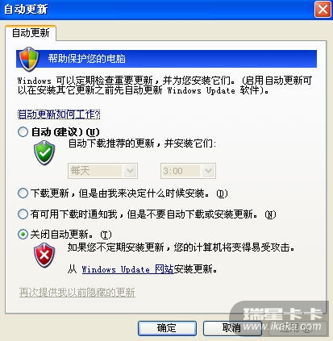The image size is (333, 341).
Task: Switch to the 自动更新 tab
Action: (x=31, y=33)
